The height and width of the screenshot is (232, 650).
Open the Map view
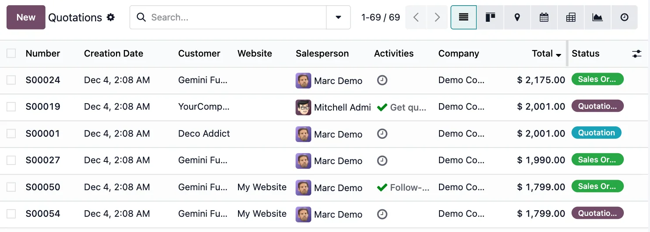(x=517, y=17)
